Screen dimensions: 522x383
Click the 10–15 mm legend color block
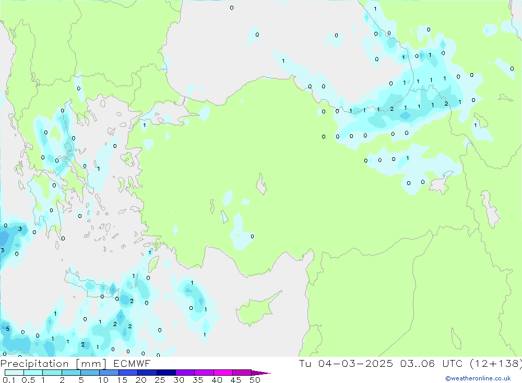pyautogui.click(x=109, y=373)
